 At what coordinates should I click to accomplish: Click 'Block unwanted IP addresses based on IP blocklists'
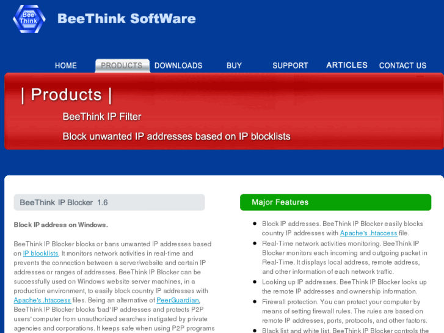(177, 136)
